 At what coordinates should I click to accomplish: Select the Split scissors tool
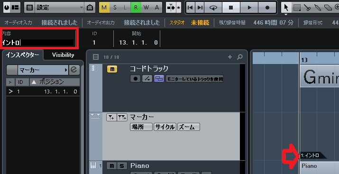pos(307,8)
